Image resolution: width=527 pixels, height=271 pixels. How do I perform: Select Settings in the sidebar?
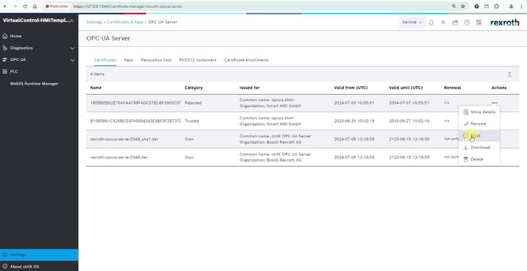[x=39, y=255]
